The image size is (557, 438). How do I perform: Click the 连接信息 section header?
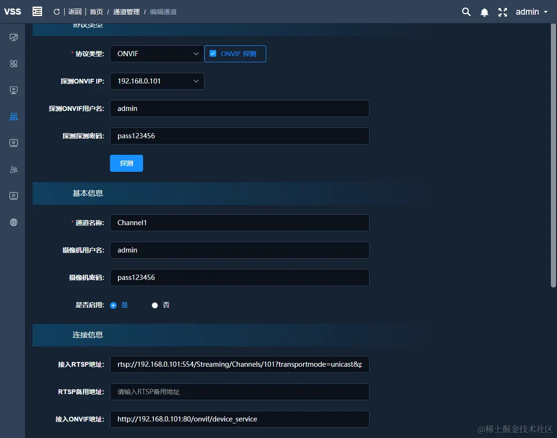tap(88, 335)
